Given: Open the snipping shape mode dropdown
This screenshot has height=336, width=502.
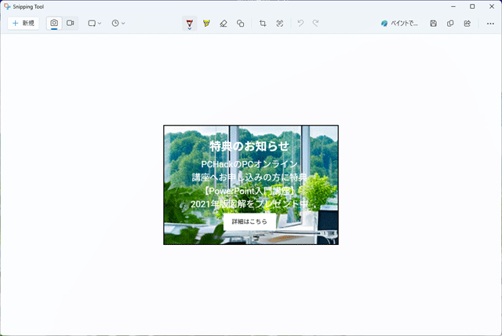Looking at the screenshot, I should (95, 24).
